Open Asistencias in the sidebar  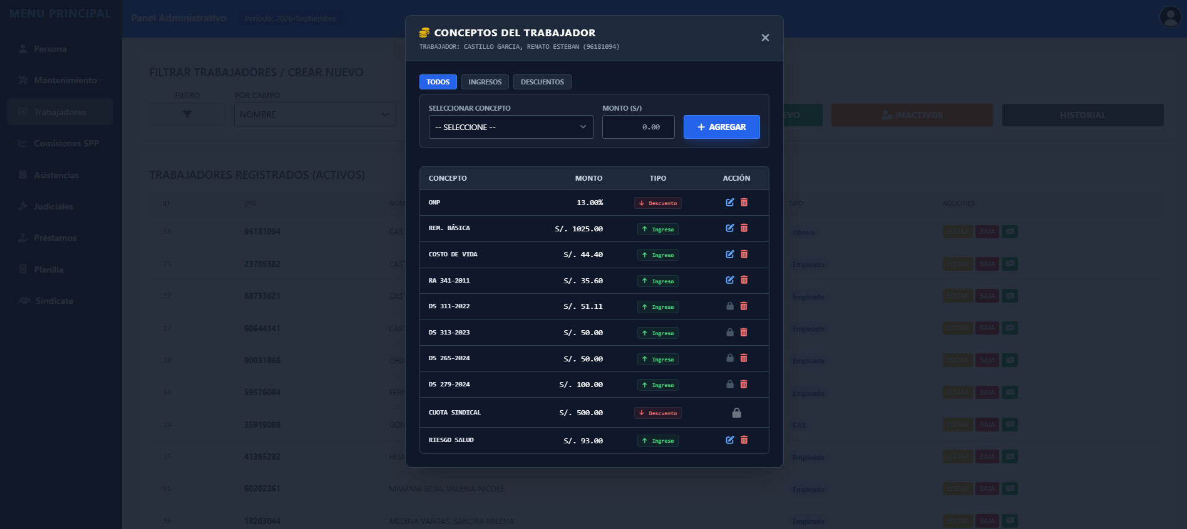(x=61, y=175)
